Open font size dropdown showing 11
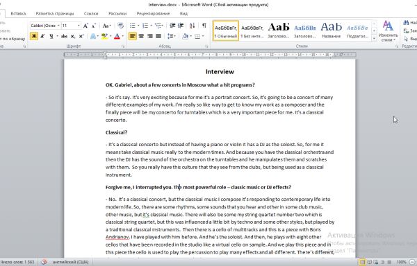The height and width of the screenshot is (266, 417). tap(79, 26)
